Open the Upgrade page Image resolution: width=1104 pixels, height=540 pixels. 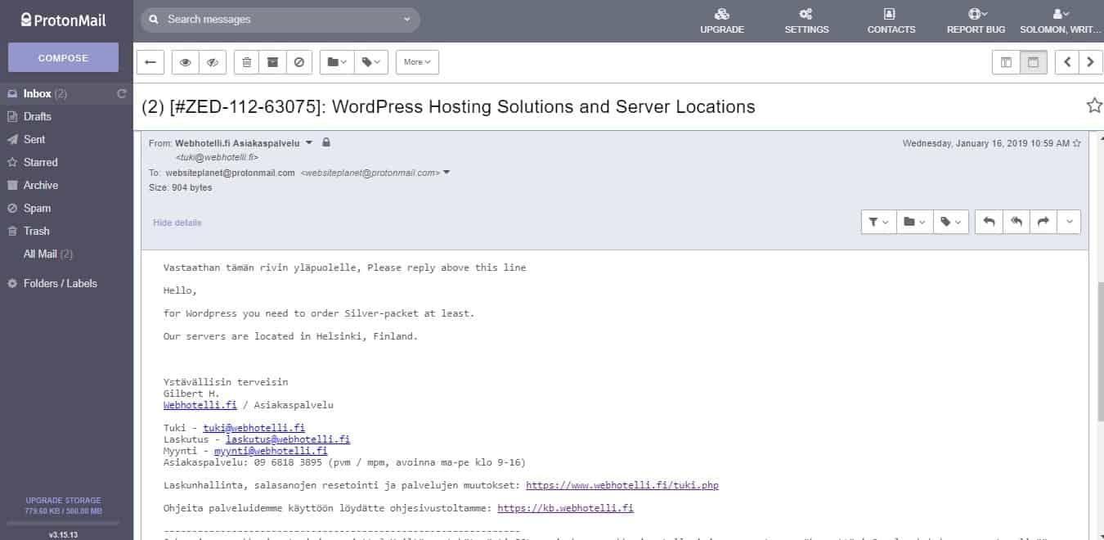click(x=721, y=21)
